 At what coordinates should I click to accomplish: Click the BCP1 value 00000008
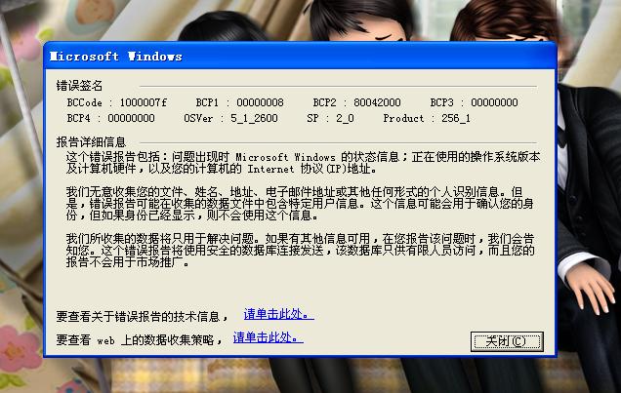[x=260, y=102]
